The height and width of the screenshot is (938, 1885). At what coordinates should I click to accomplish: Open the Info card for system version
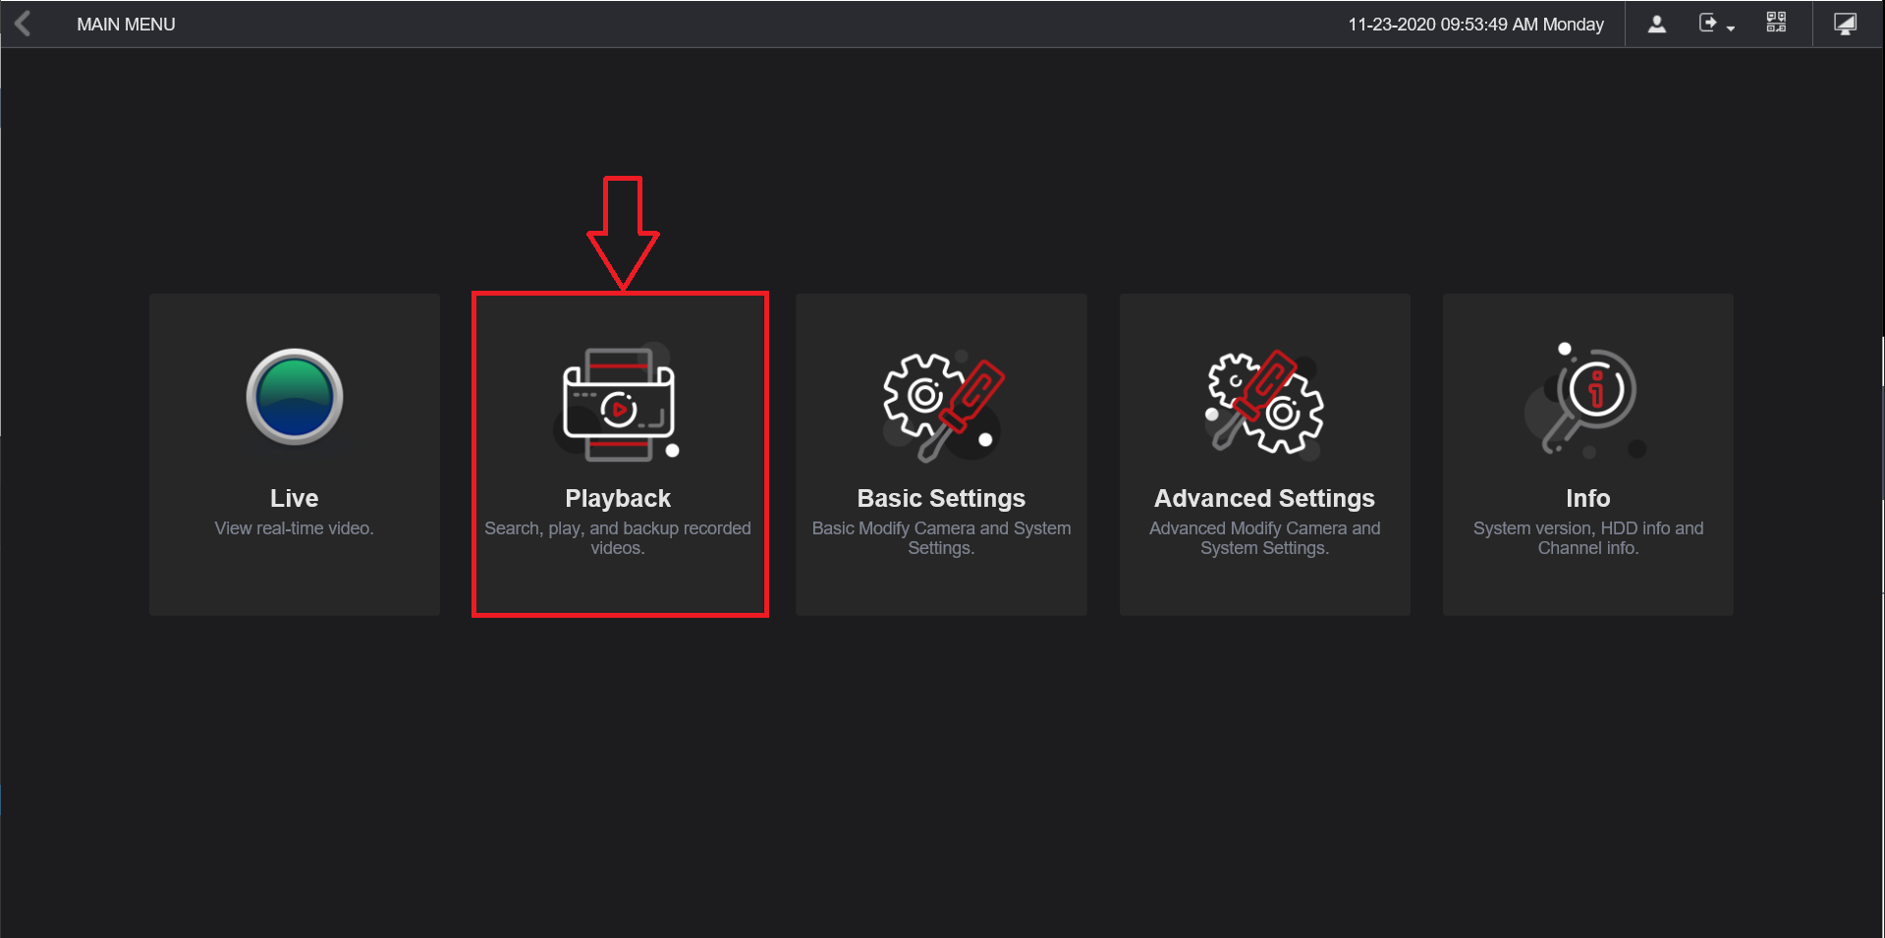point(1587,454)
